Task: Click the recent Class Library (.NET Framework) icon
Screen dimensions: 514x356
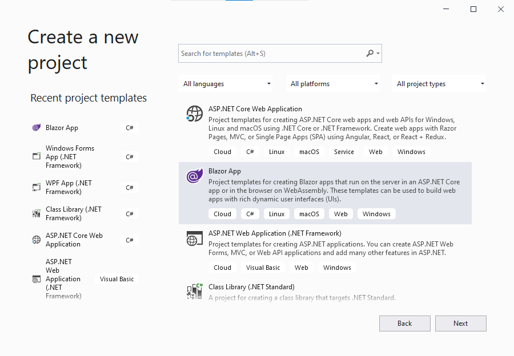Action: click(x=37, y=213)
